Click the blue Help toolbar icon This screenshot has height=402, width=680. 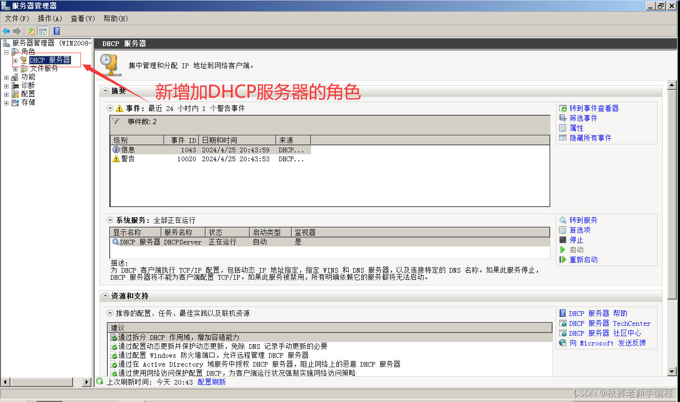pyautogui.click(x=56, y=31)
